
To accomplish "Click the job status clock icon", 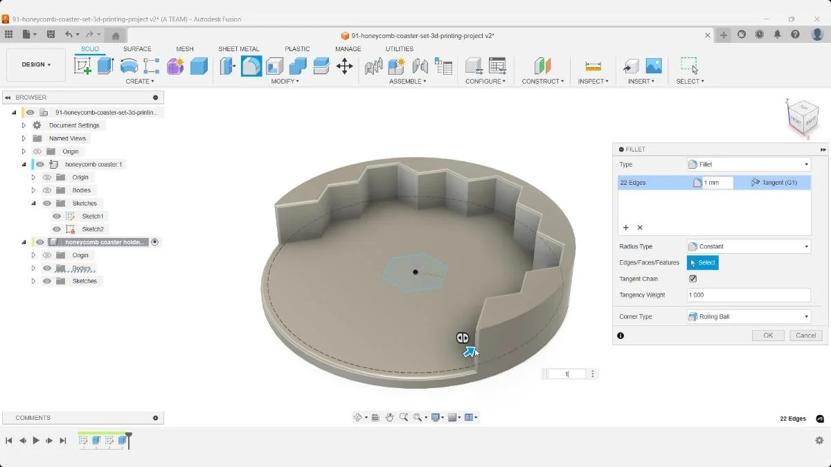I will (760, 35).
